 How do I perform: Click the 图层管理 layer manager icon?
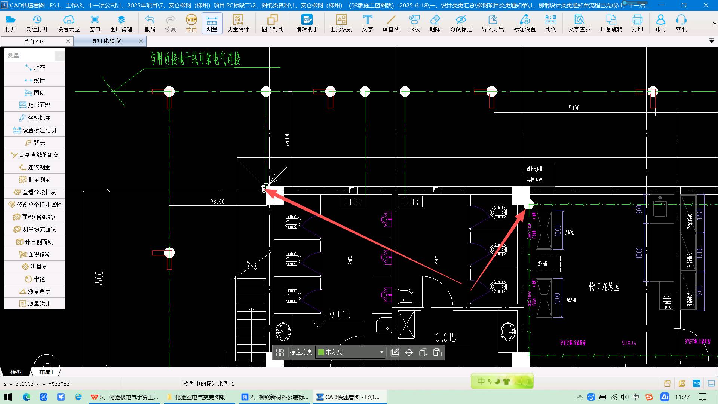[x=121, y=20]
